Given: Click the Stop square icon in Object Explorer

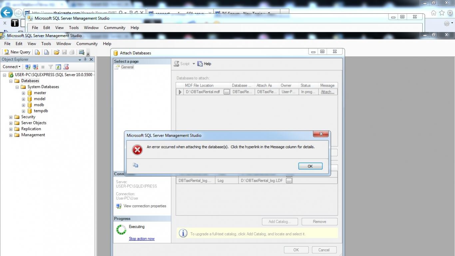Looking at the screenshot, I should (x=43, y=67).
